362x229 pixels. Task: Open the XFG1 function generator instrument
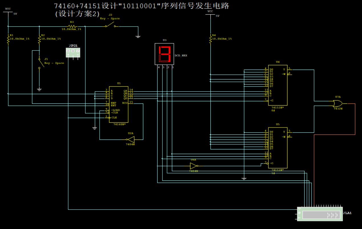pos(73,52)
